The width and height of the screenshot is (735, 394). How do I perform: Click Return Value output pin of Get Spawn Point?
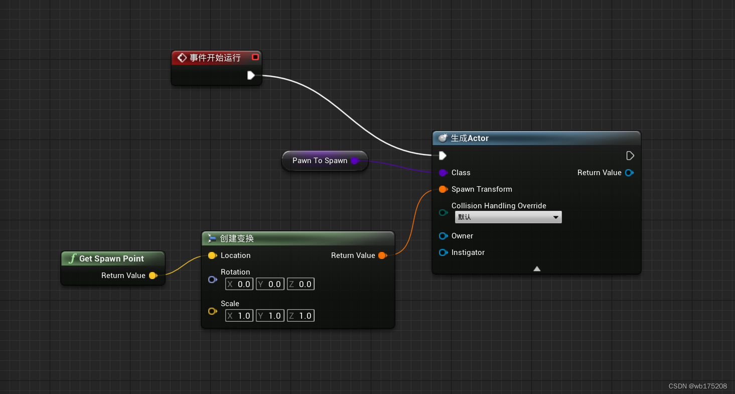pos(154,276)
